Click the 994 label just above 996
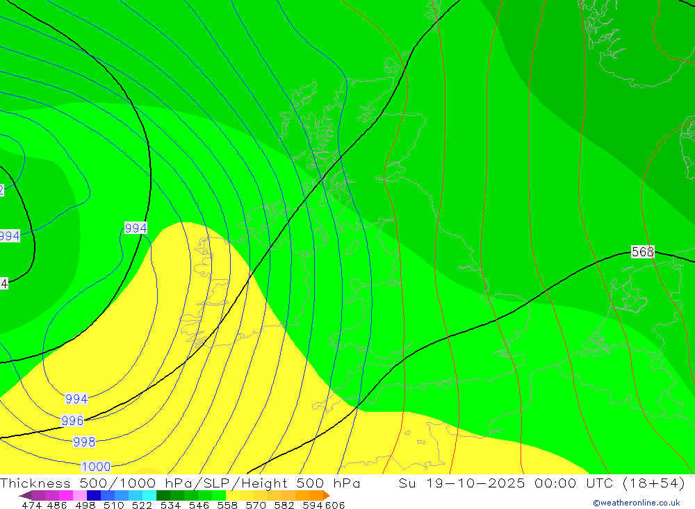The height and width of the screenshot is (509, 695). (76, 399)
